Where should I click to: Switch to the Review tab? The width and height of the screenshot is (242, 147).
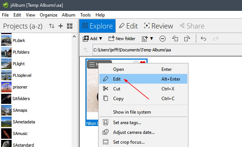click(x=158, y=26)
